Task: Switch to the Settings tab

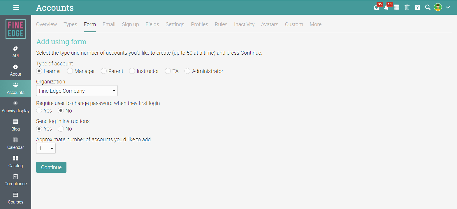Action: (175, 24)
